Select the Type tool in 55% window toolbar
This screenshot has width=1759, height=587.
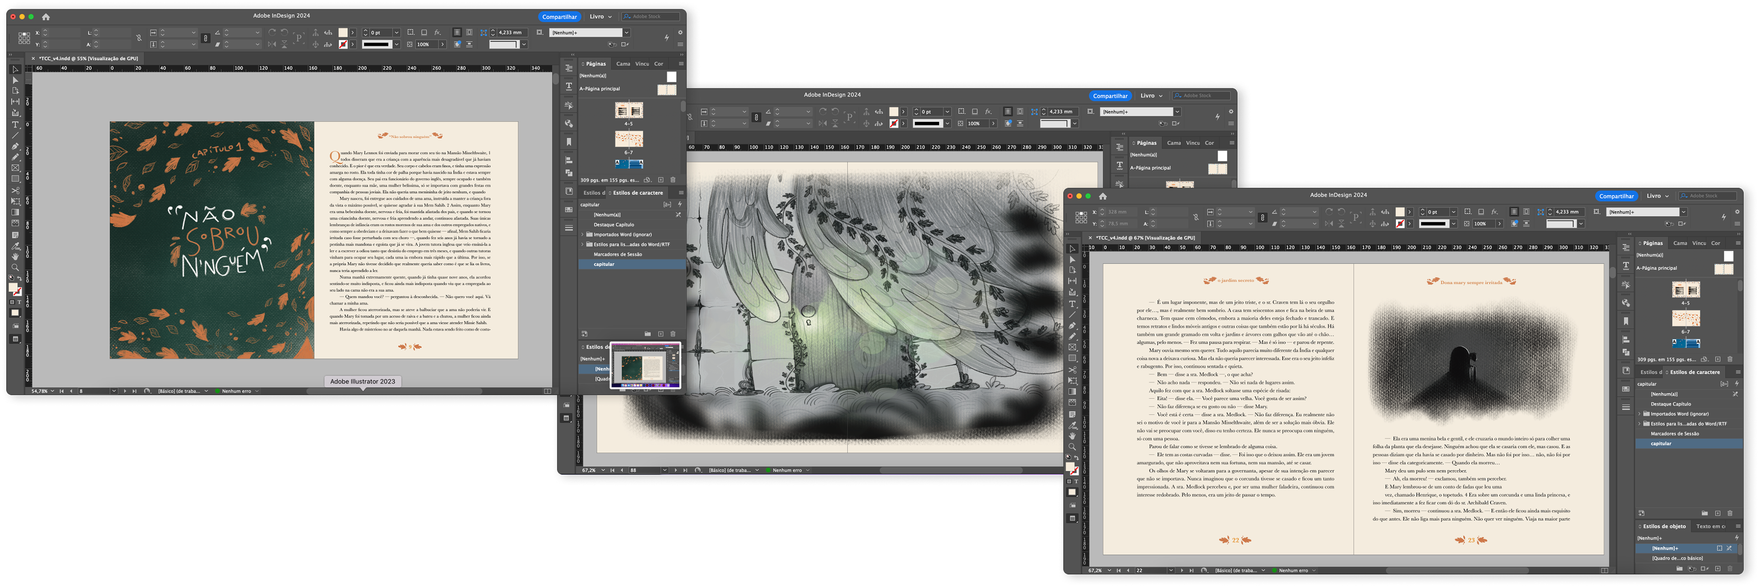(x=15, y=125)
